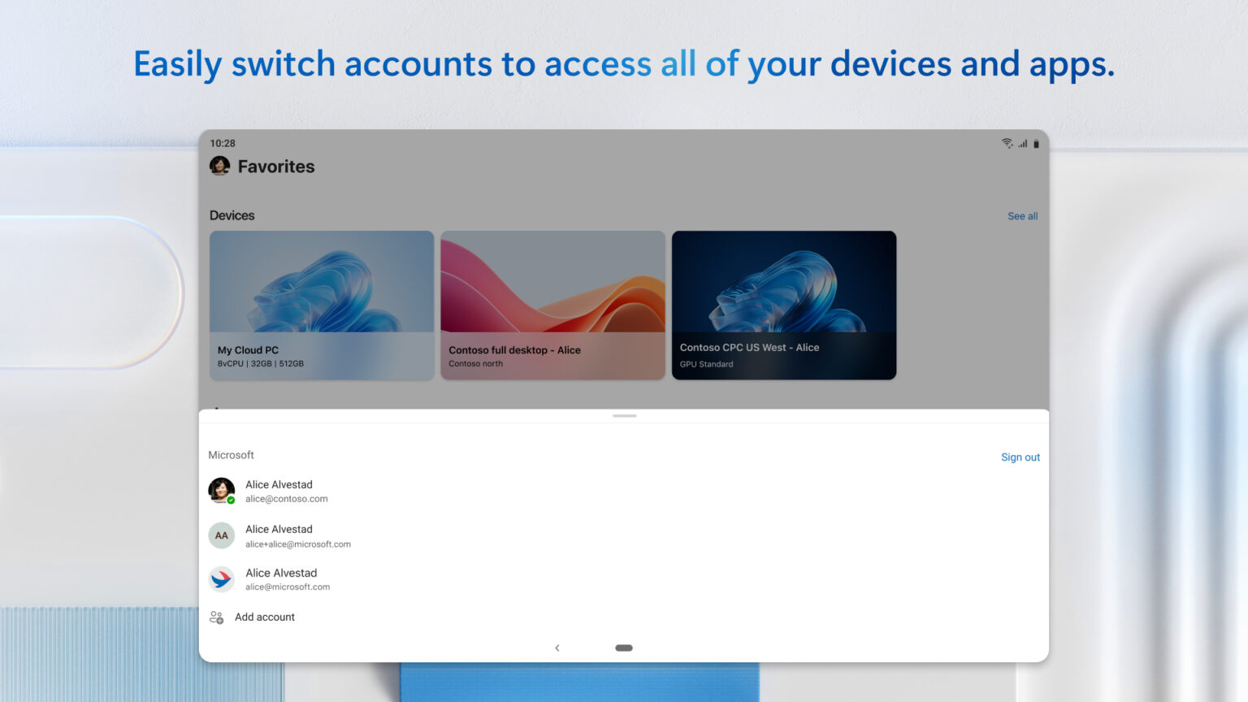Open Contoso CPC US West - Alice
Image resolution: width=1248 pixels, height=702 pixels.
[783, 305]
